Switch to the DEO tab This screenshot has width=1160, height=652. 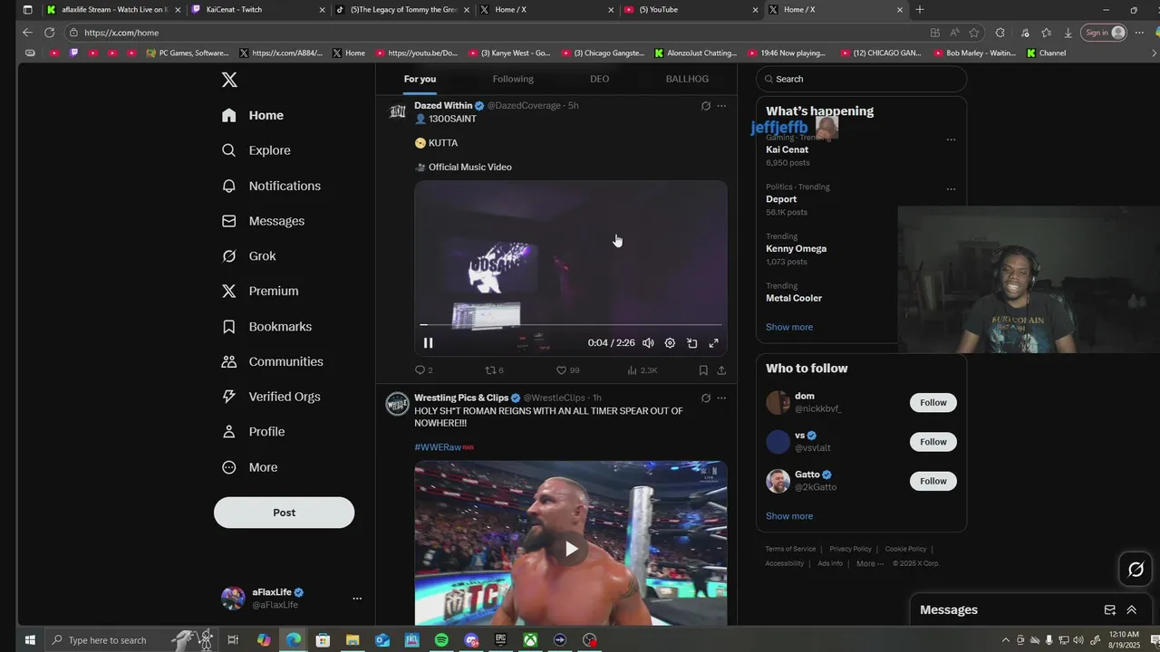tap(600, 79)
